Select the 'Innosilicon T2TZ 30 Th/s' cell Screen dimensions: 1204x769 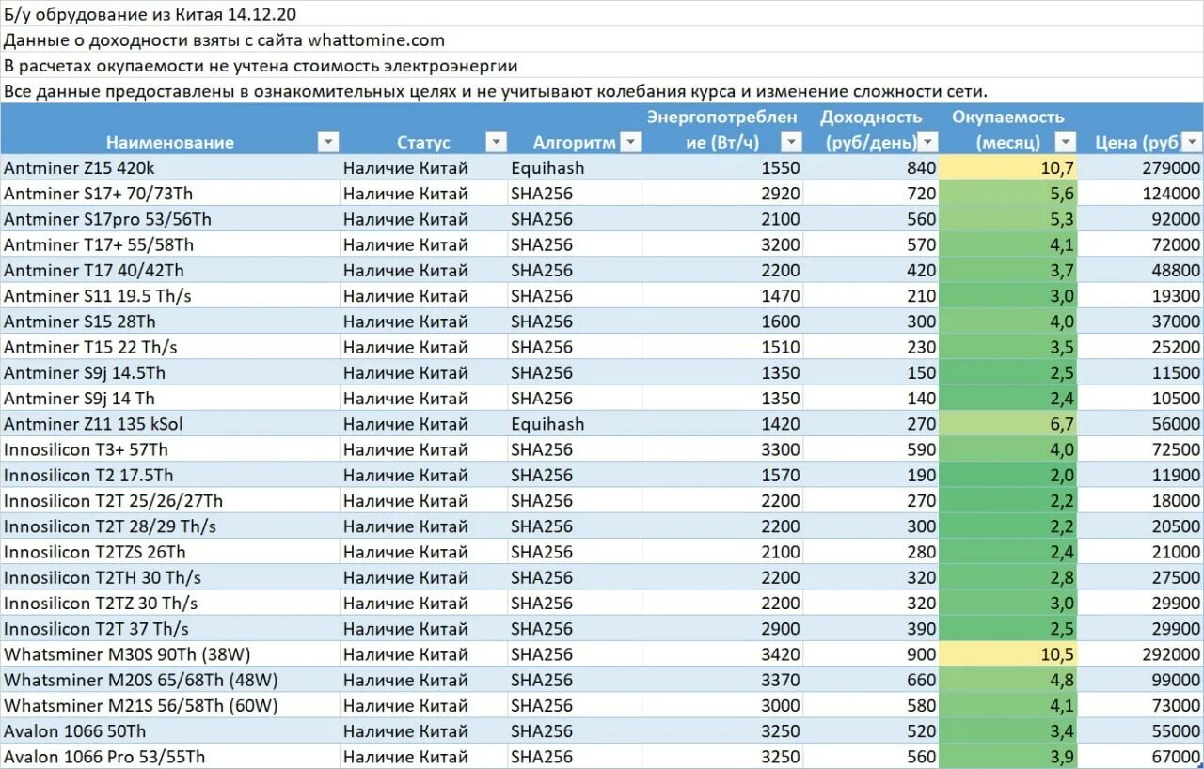[169, 603]
